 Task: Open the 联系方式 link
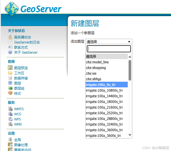click(21, 48)
